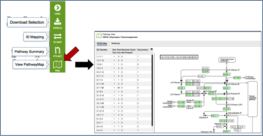Select table row with EC number 1.2.4.1
The width and height of the screenshot is (263, 136).
[123, 64]
